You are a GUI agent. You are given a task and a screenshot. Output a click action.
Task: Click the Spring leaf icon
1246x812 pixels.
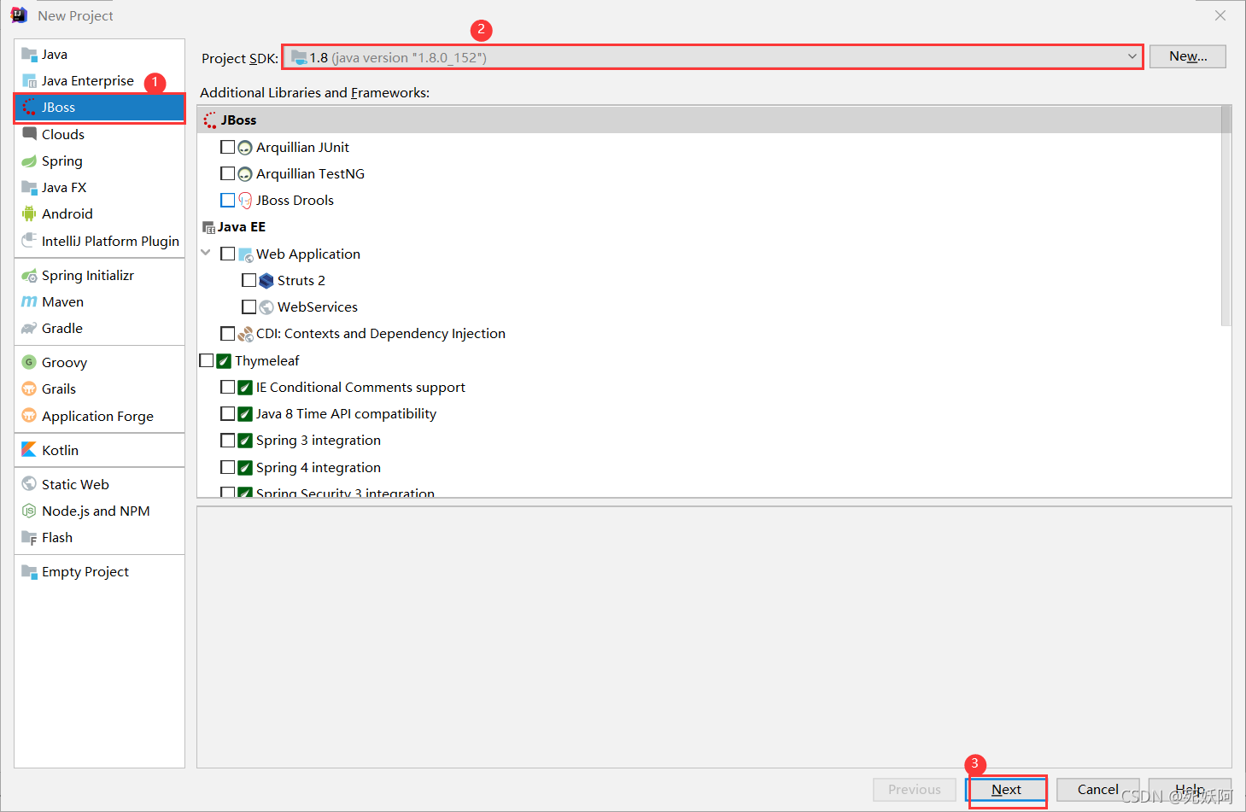coord(29,161)
